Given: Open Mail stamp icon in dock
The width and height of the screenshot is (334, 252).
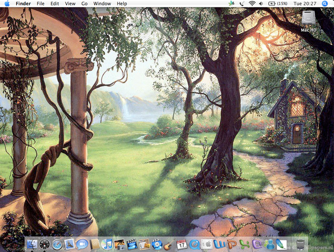Looking at the screenshot, I should tap(69, 244).
